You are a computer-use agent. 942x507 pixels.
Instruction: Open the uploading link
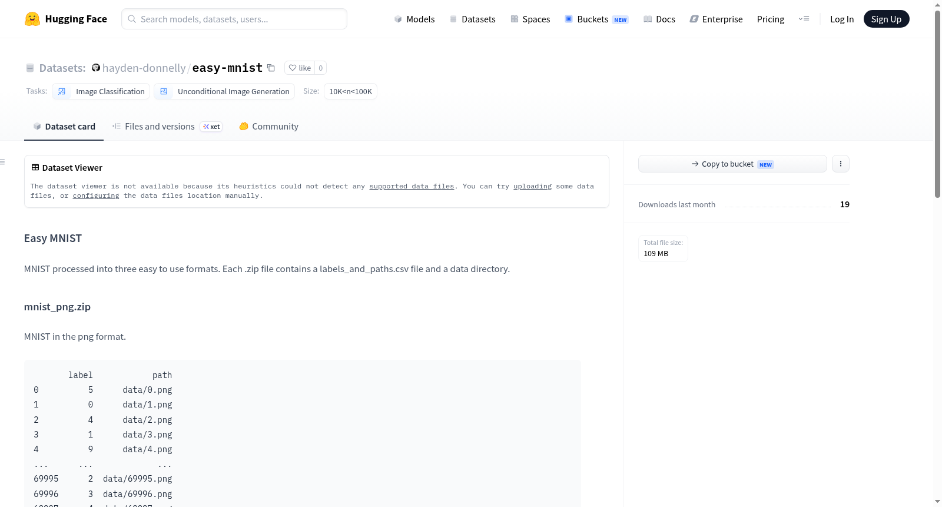pos(532,186)
